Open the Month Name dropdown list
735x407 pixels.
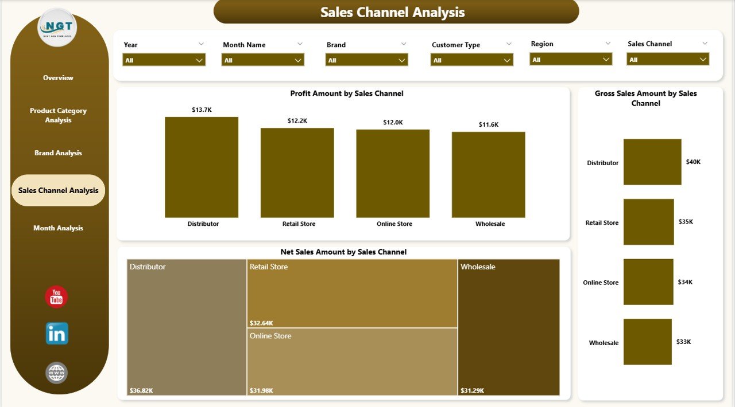(262, 60)
